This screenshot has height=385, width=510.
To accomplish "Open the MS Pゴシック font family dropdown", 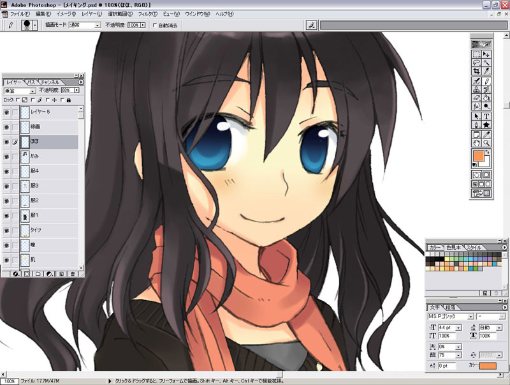I will [x=470, y=317].
